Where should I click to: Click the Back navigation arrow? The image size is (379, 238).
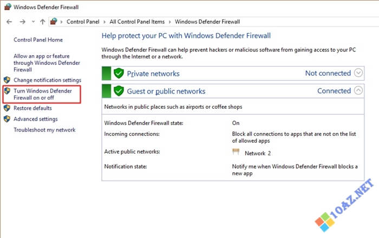coord(9,22)
